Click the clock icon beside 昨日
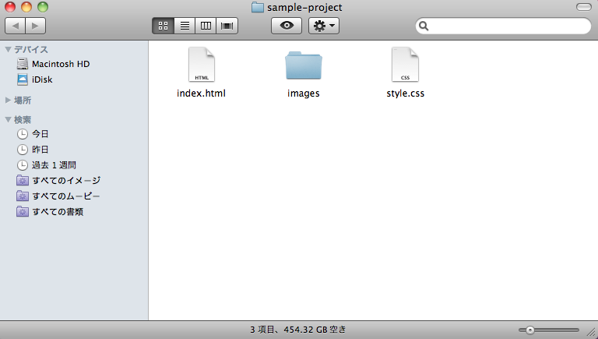598x339 pixels. 23,150
